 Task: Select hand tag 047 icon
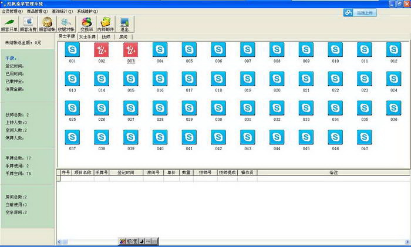click(365, 137)
